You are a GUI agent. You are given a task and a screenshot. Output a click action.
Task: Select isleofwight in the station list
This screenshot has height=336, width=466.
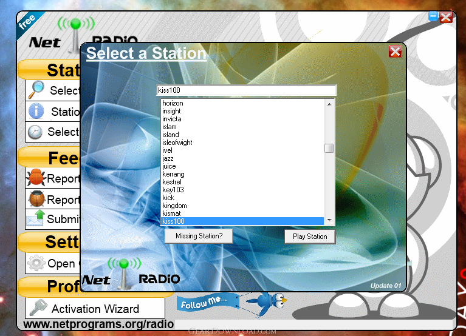click(242, 143)
